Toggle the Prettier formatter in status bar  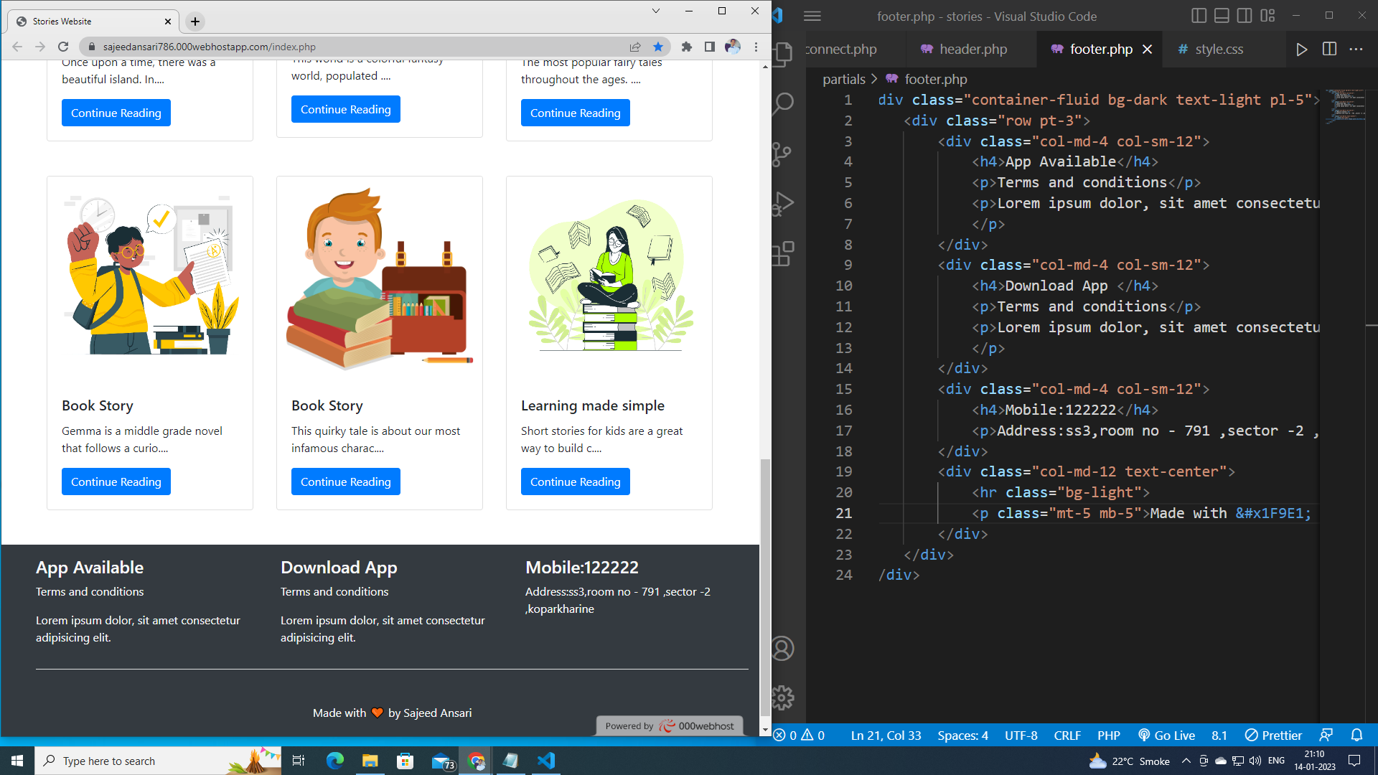coord(1272,735)
